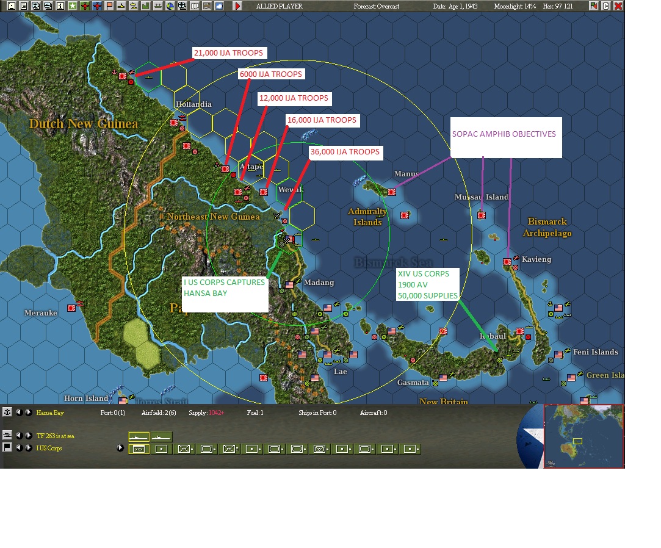This screenshot has width=661, height=548.
Task: Select the highlighted TF 263 ship icon
Action: (x=139, y=437)
